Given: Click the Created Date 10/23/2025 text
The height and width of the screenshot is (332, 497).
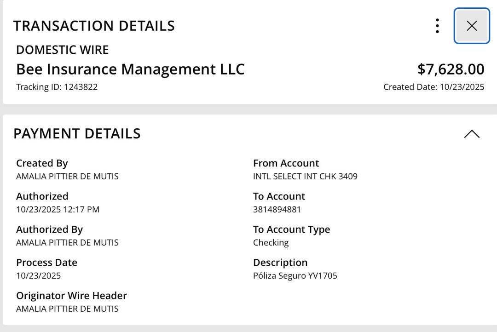Looking at the screenshot, I should (x=433, y=87).
